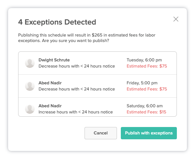Click Estimated Fees $75 for Friday exception
Screen dimensions: 195x159
point(147,89)
